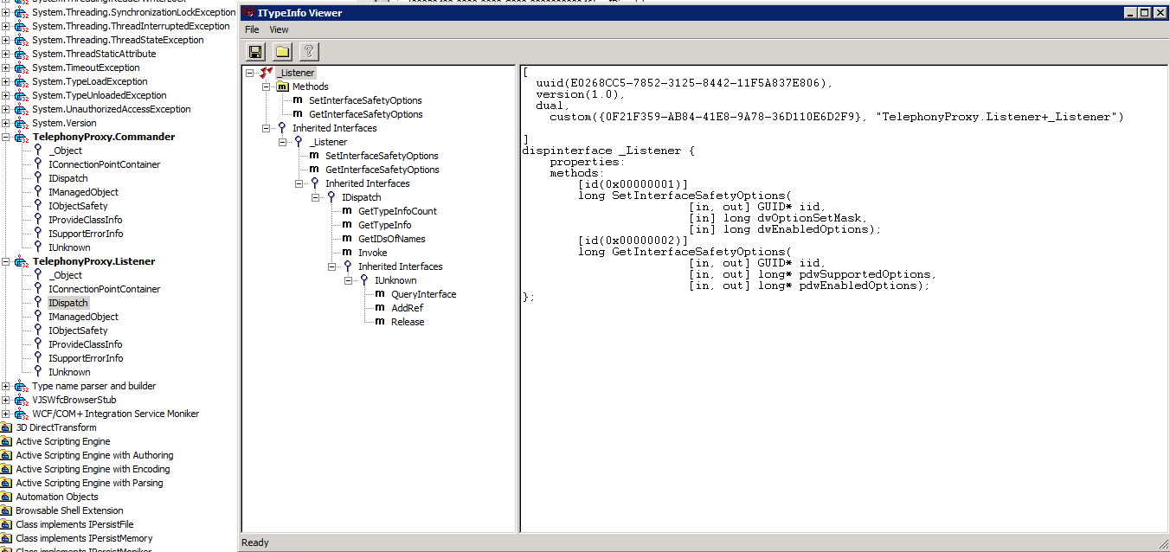Viewport: 1170px width, 552px height.
Task: Click the uuid line in the IDL text pane
Action: (684, 83)
